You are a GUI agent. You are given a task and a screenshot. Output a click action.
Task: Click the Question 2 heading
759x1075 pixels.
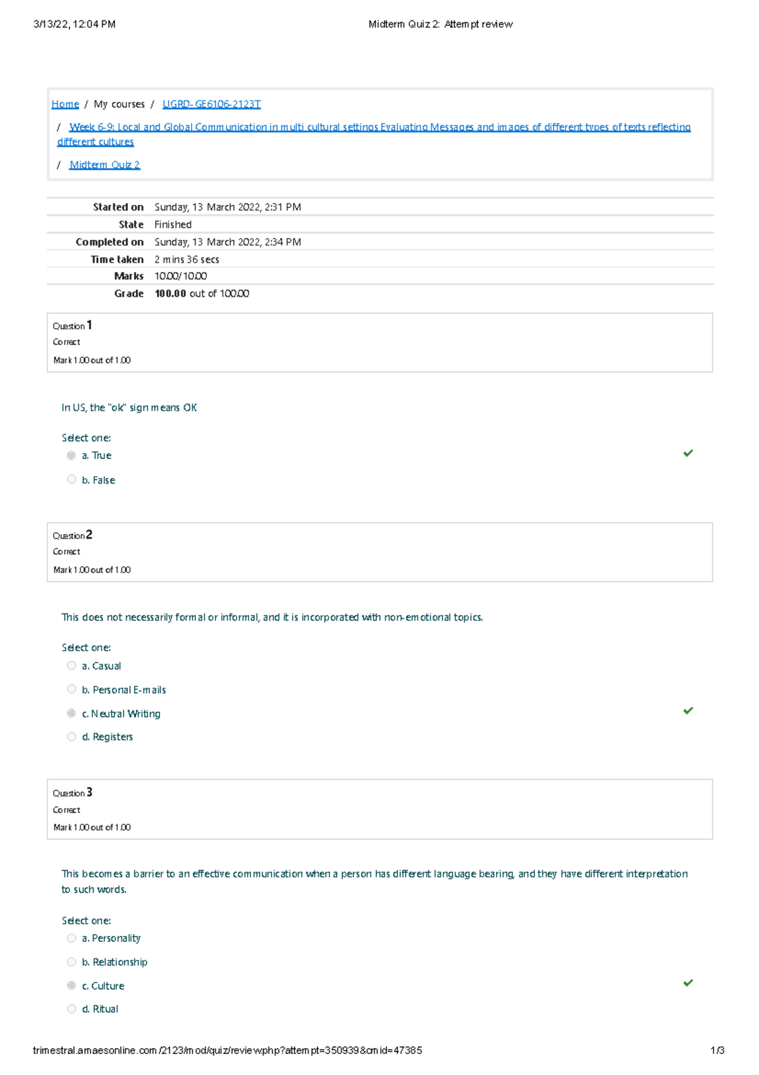(72, 535)
